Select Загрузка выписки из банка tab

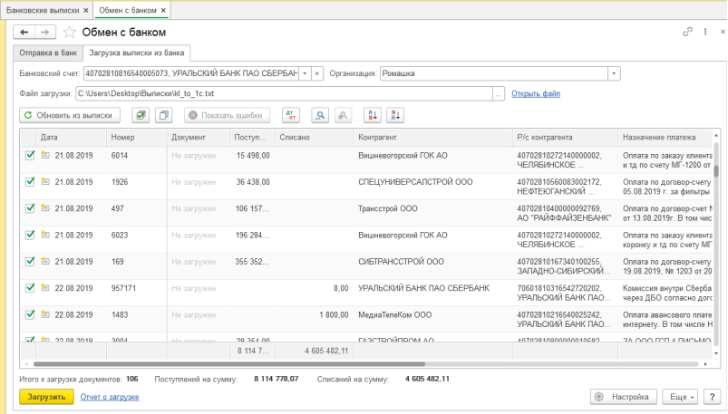coord(137,53)
